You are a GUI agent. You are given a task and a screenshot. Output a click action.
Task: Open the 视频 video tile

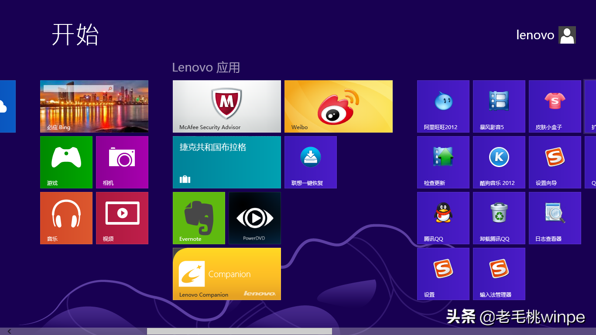122,218
